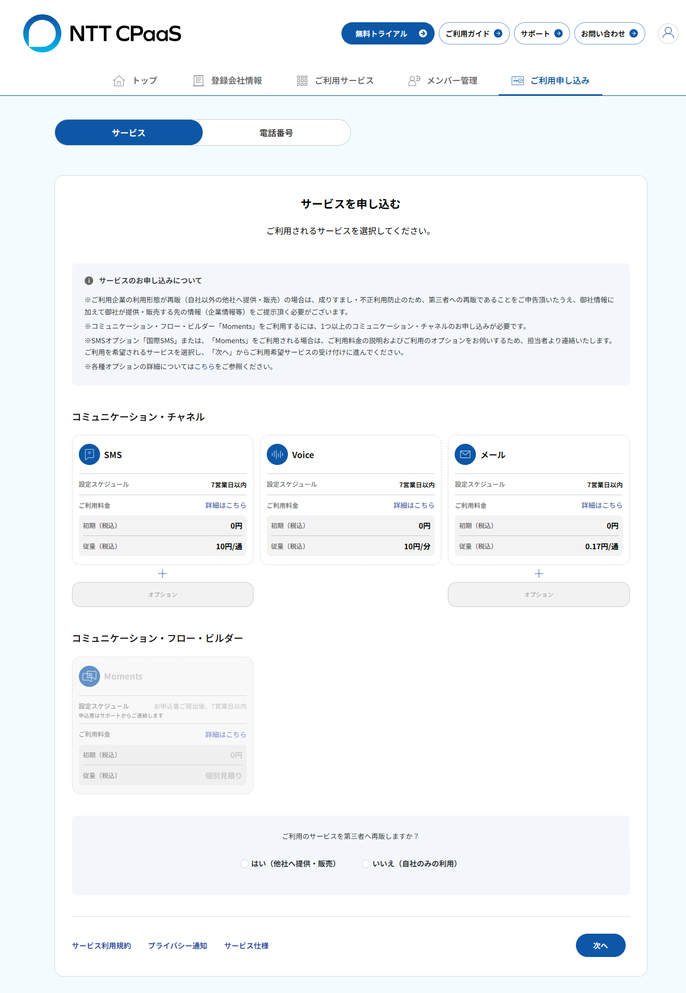
Task: Open the 登録会社情報 navigation item
Action: coord(228,80)
